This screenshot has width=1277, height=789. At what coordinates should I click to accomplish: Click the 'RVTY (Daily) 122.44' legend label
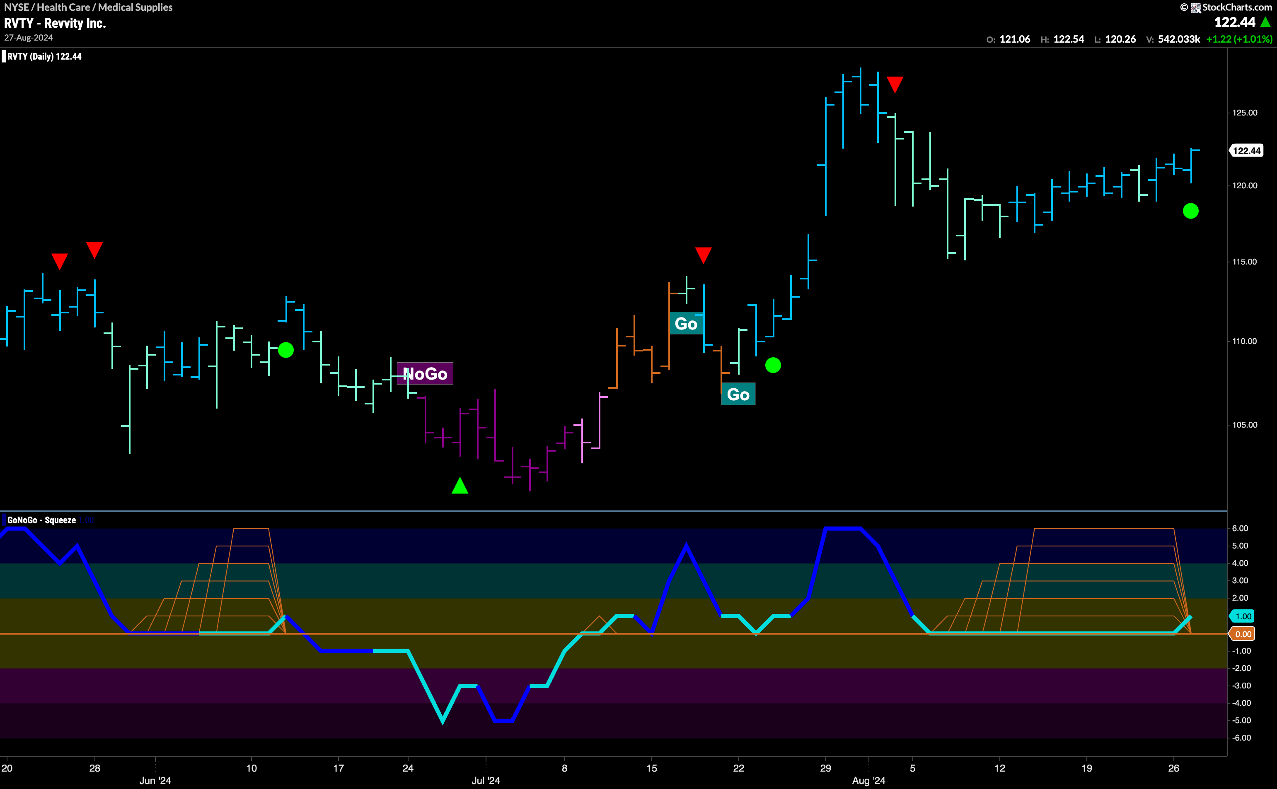(44, 56)
